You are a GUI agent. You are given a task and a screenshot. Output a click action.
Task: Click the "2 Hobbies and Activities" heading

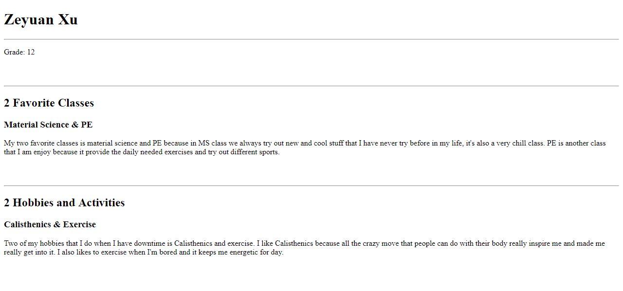coord(64,203)
